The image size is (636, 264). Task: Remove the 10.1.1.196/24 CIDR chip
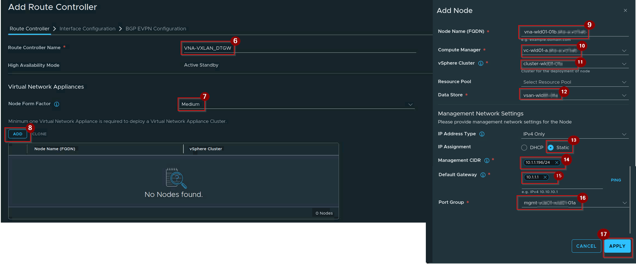(x=557, y=163)
